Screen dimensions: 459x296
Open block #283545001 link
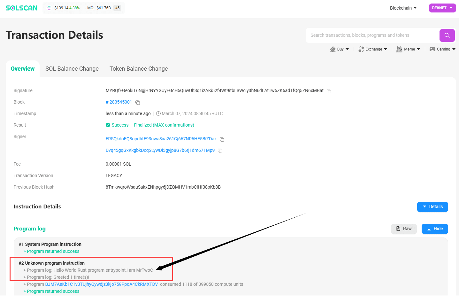point(119,102)
